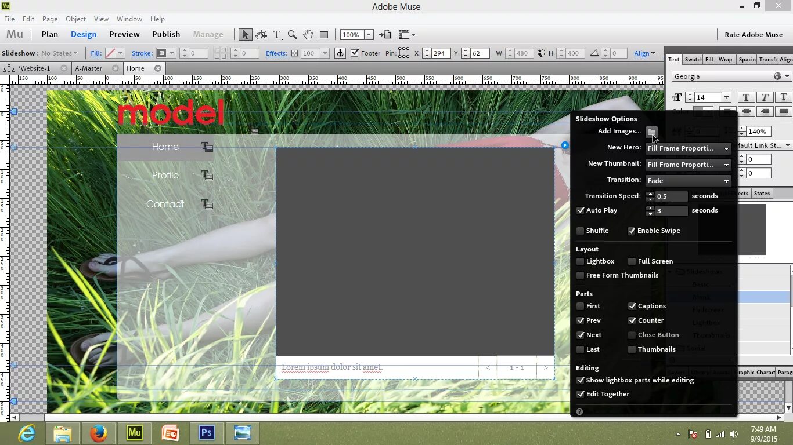Center align the text

pos(747,112)
